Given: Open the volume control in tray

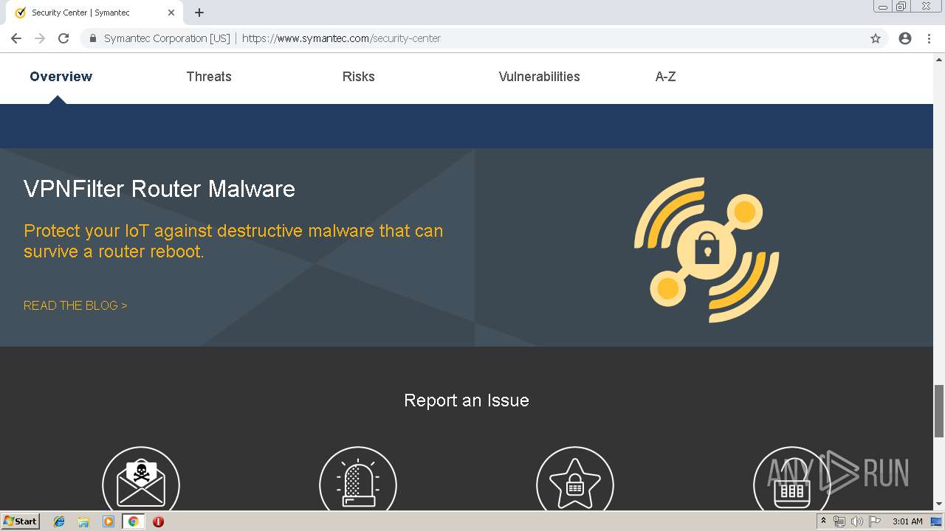Looking at the screenshot, I should [x=856, y=521].
